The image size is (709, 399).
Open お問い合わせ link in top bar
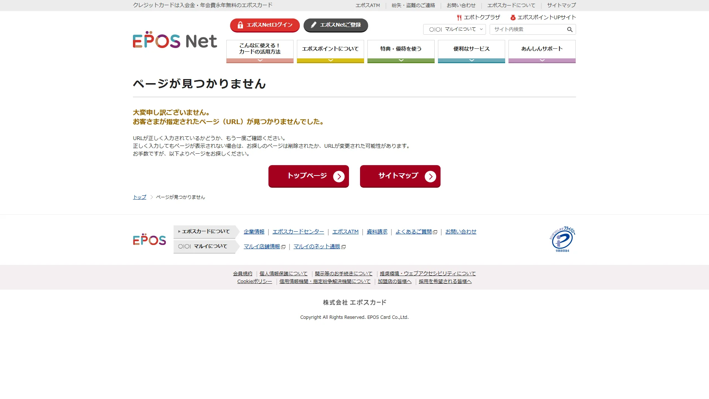461,6
